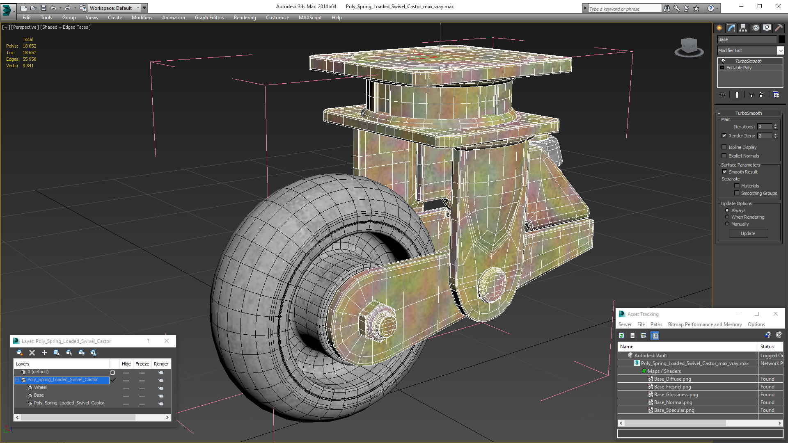The image size is (788, 443).
Task: Open Paths menu in Asset Tracking
Action: pyautogui.click(x=656, y=324)
